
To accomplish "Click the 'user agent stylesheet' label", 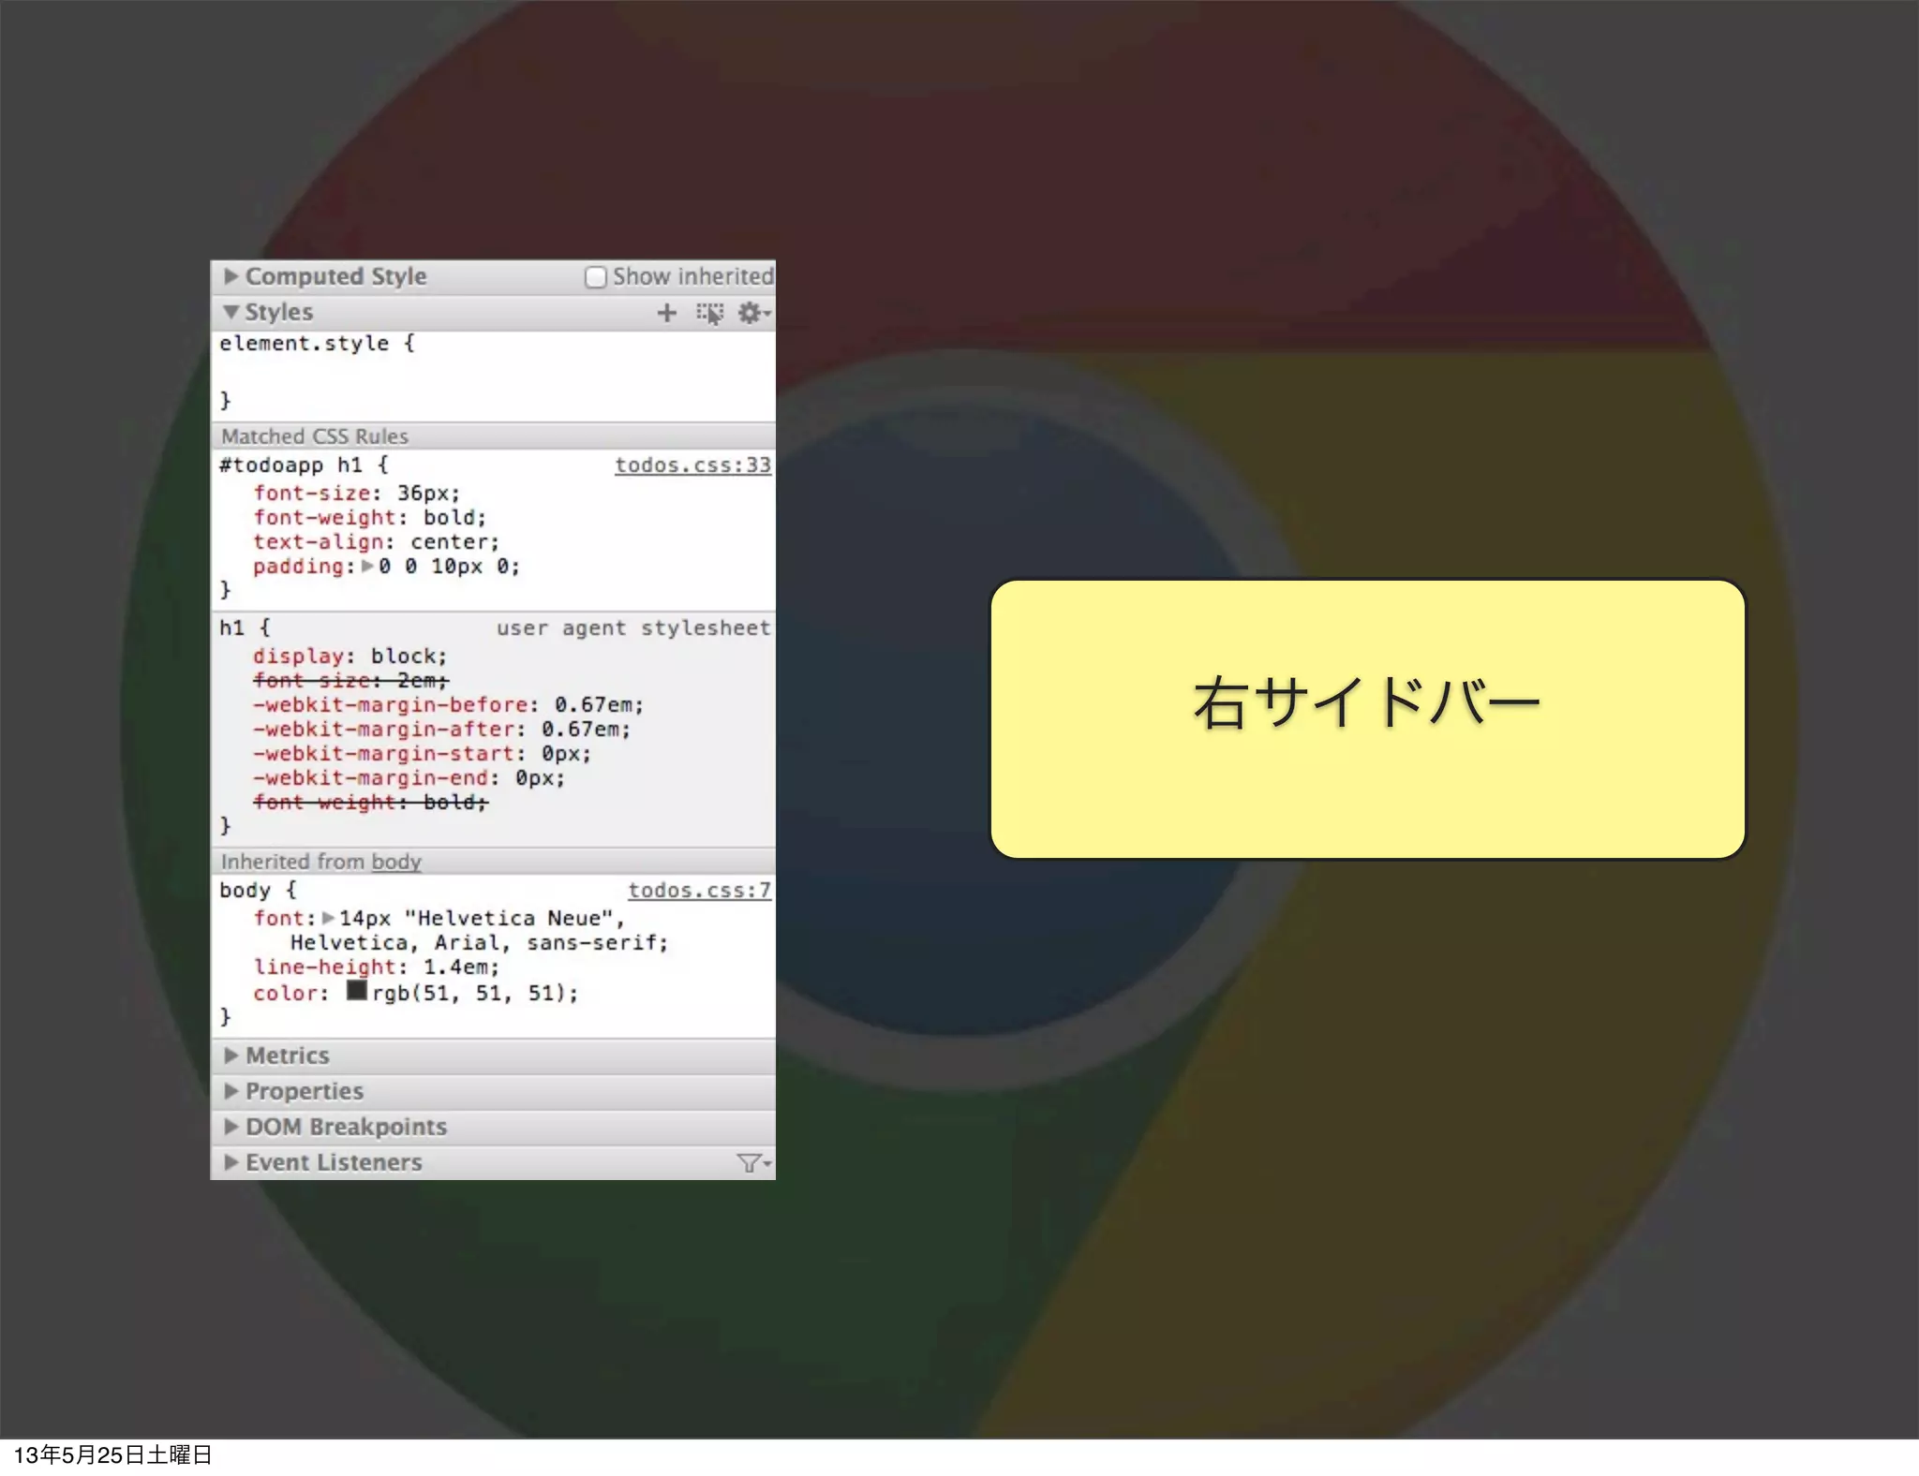I will [x=633, y=628].
